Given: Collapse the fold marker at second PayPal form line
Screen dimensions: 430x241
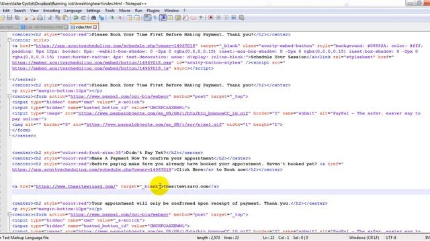Looking at the screenshot, I should (x=9, y=215).
